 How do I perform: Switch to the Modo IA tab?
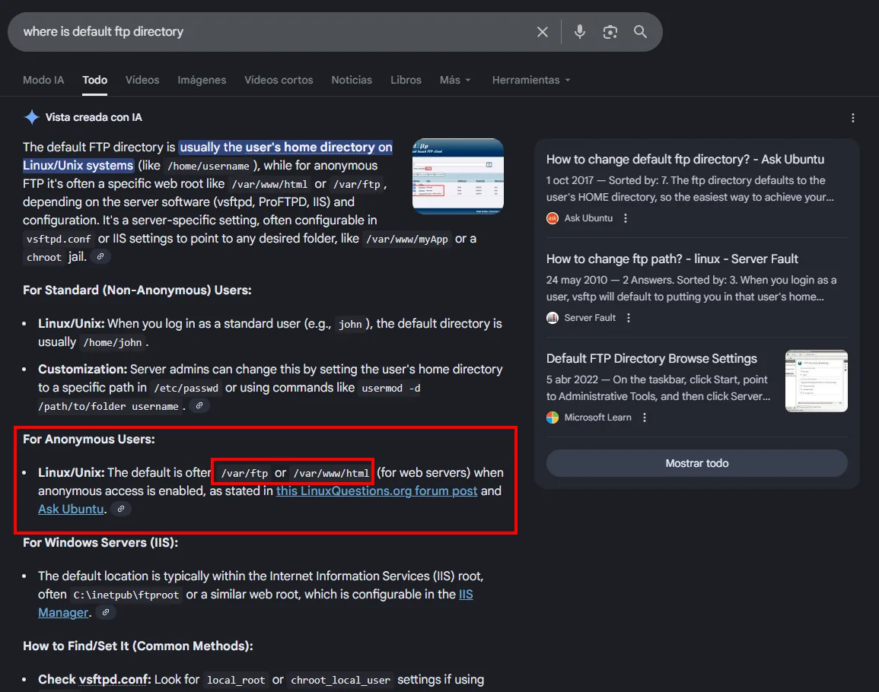[43, 80]
